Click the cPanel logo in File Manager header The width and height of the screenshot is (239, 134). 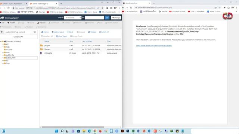click(2, 18)
